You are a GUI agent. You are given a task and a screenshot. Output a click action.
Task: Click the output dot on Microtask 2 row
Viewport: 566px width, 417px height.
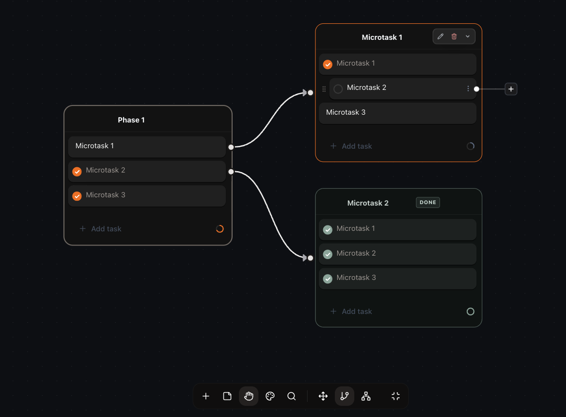pos(476,89)
